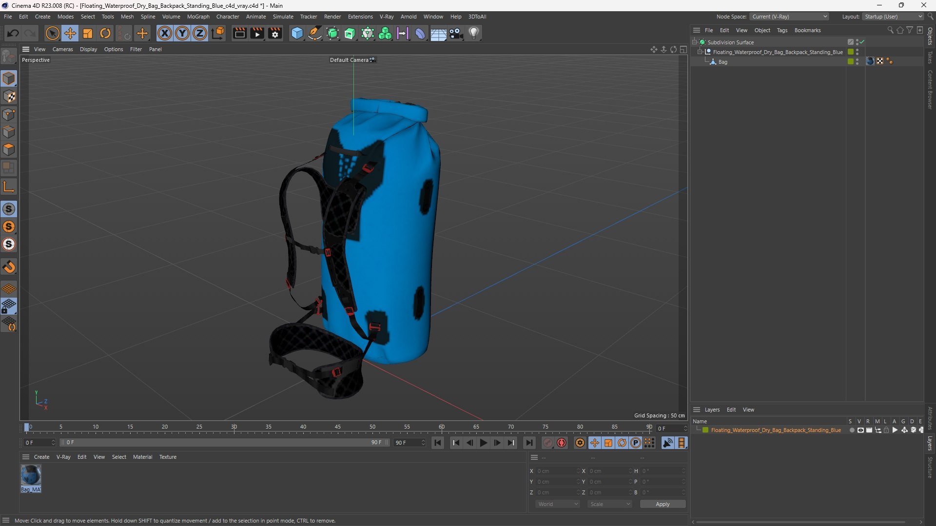The image size is (936, 526).
Task: Switch to Polygons mode in left sidebar
Action: pyautogui.click(x=9, y=150)
